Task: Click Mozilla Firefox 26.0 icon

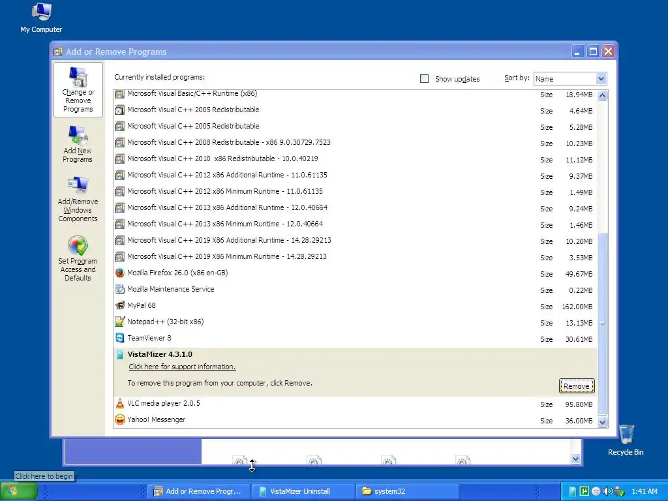Action: [120, 273]
